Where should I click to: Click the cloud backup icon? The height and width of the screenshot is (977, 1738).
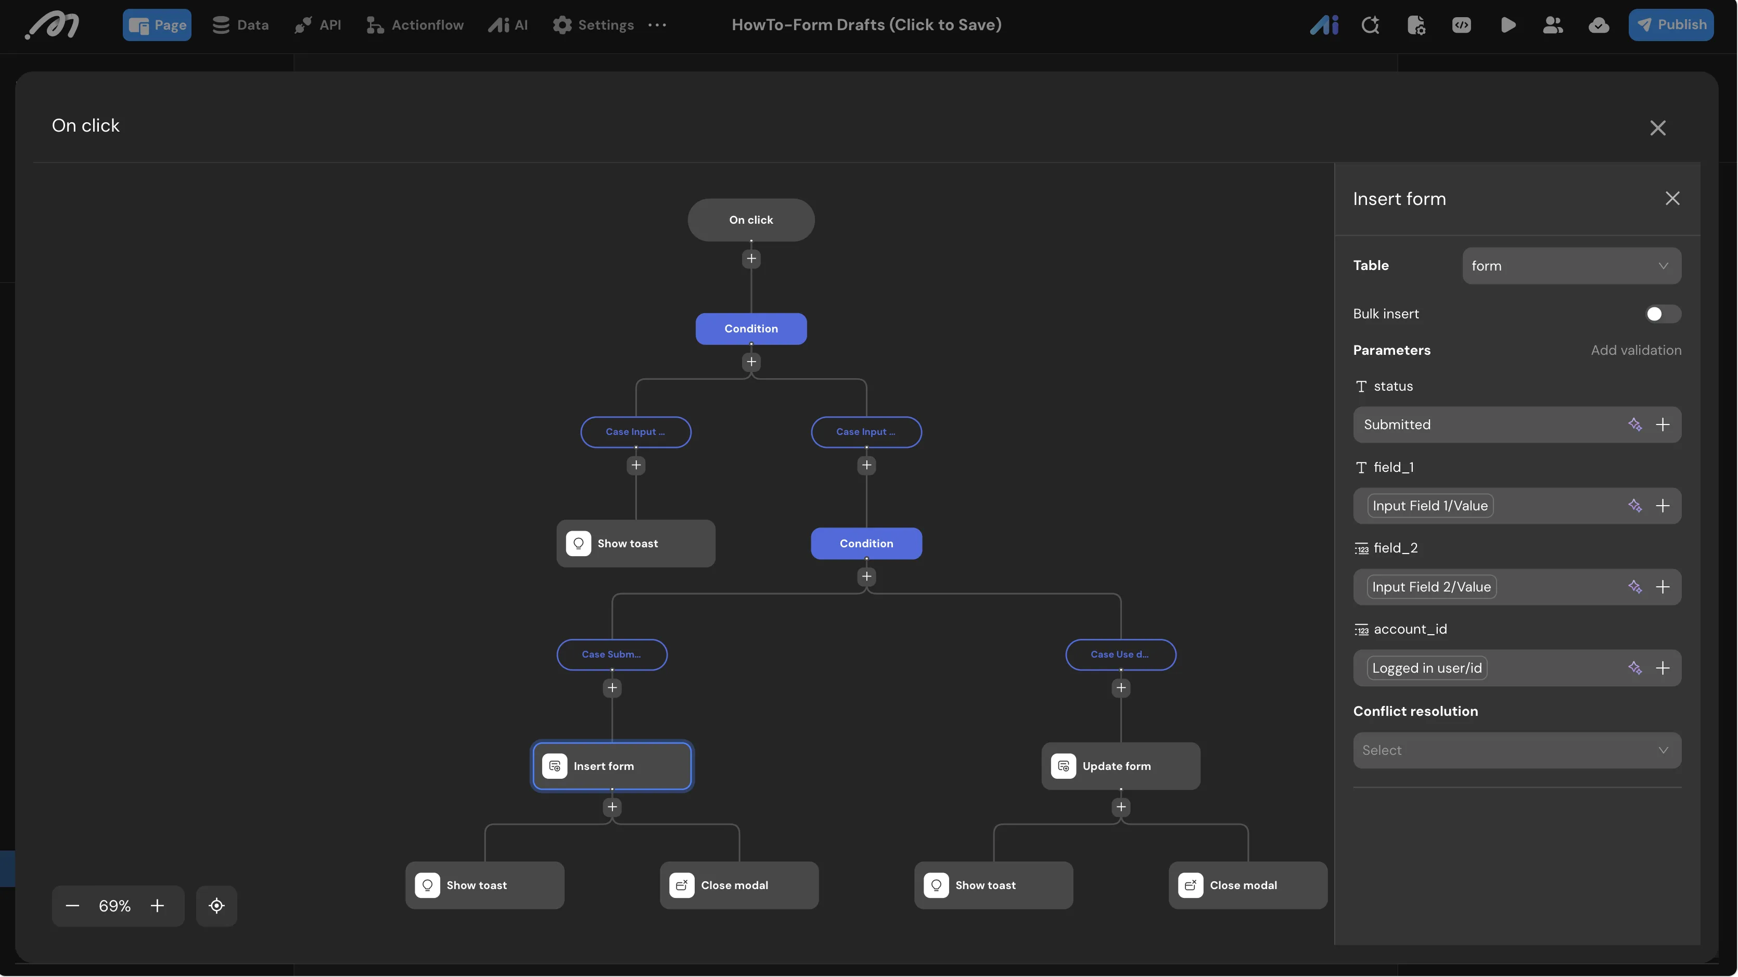tap(1599, 25)
